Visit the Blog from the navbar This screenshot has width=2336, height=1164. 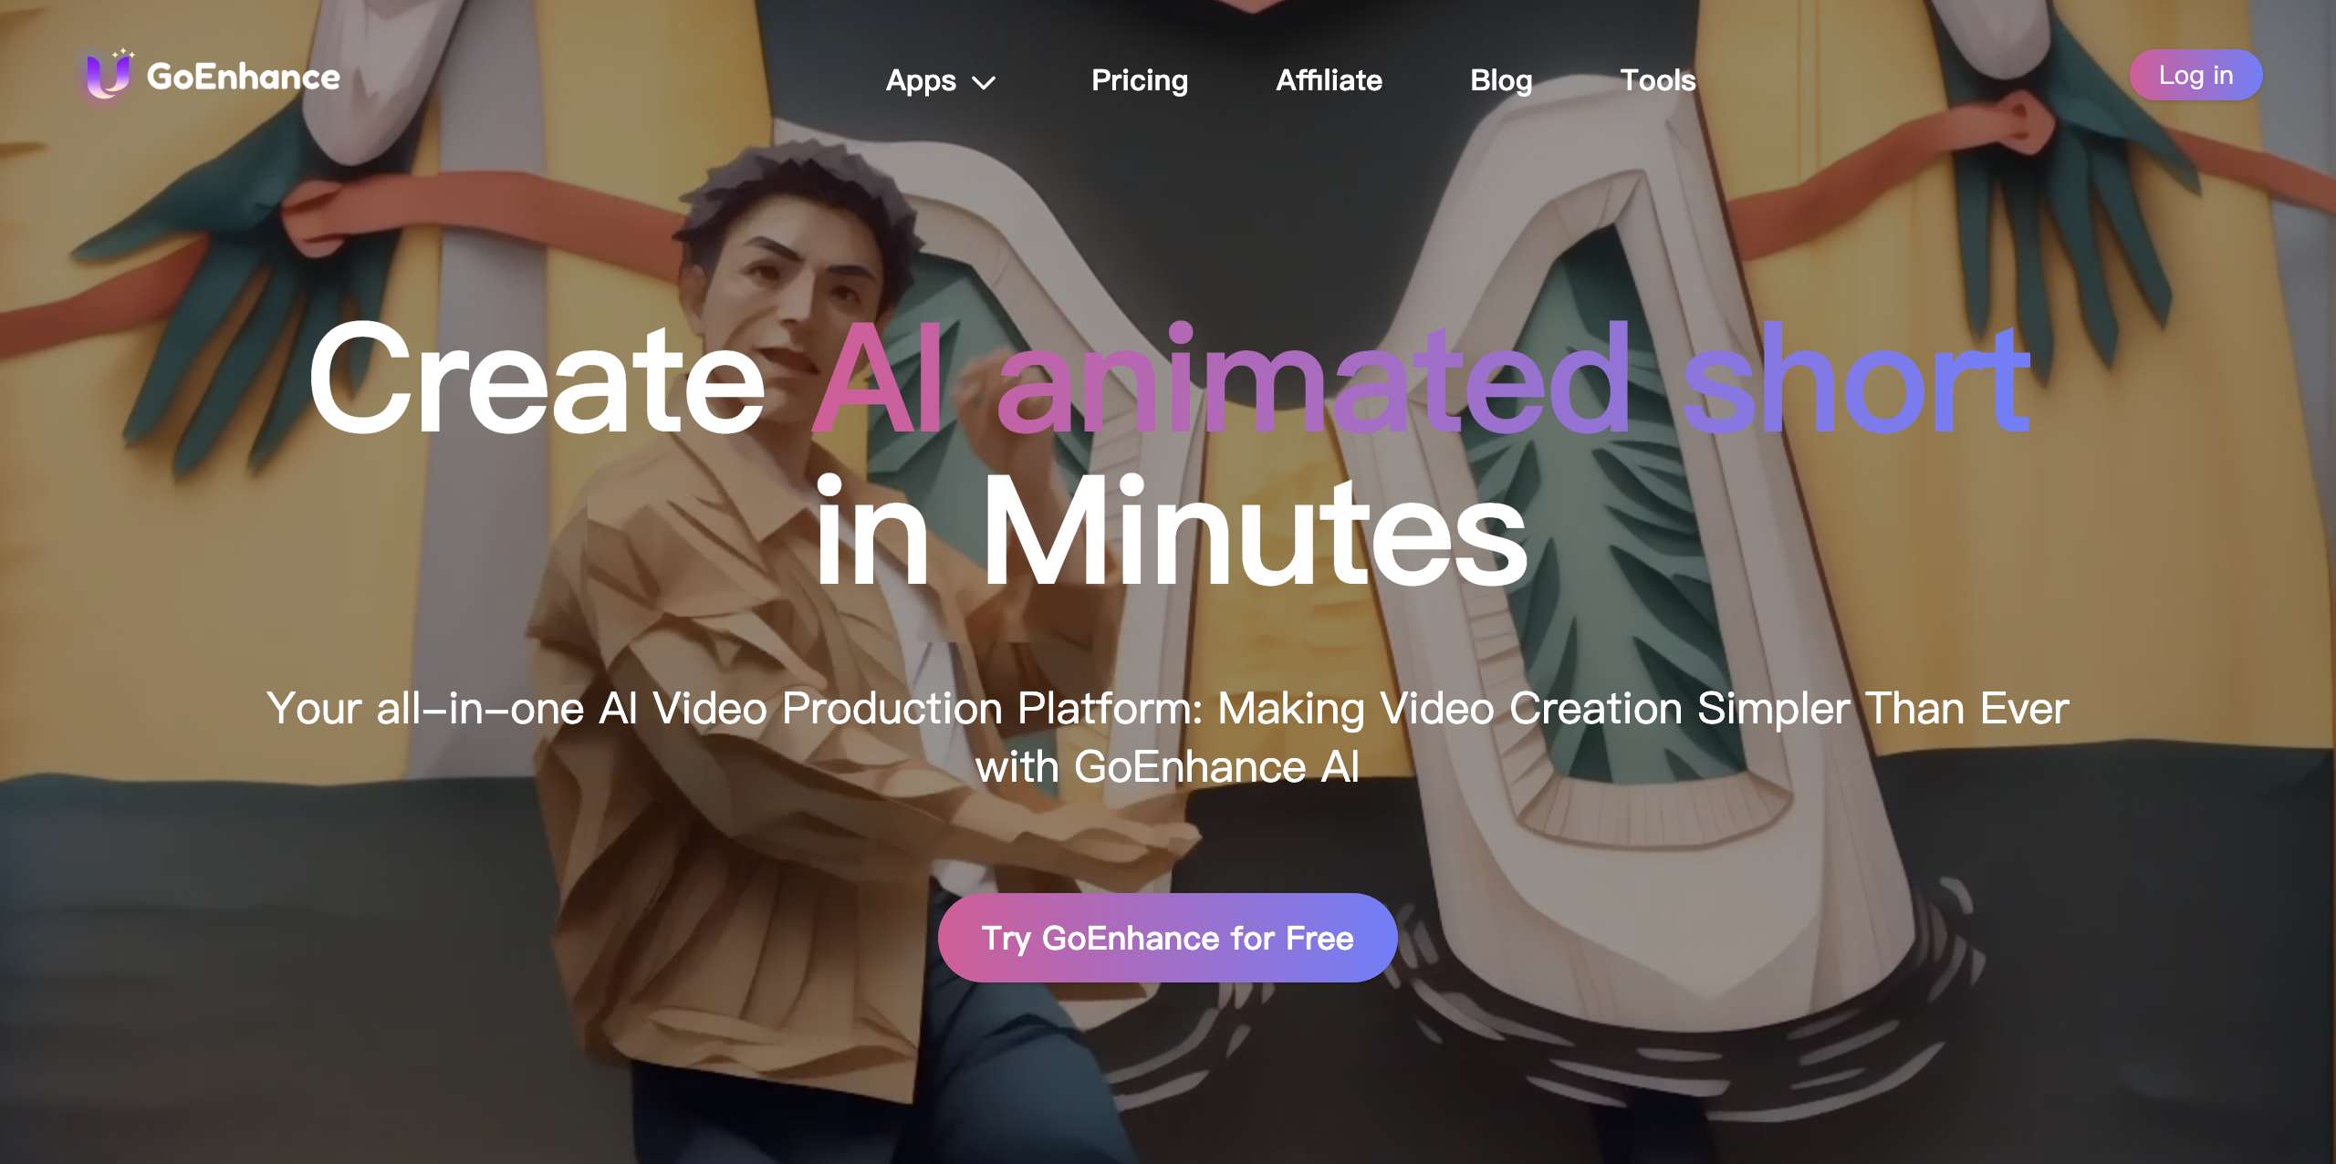pos(1500,80)
